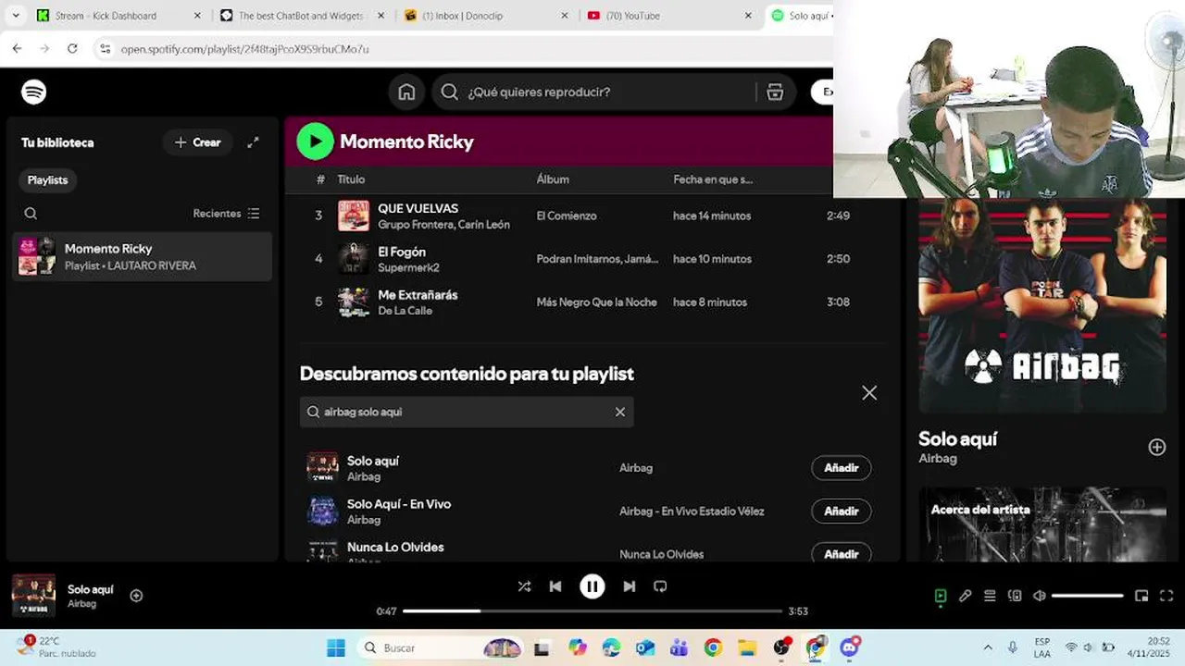Toggle the Now Playing view panel

pos(941,596)
